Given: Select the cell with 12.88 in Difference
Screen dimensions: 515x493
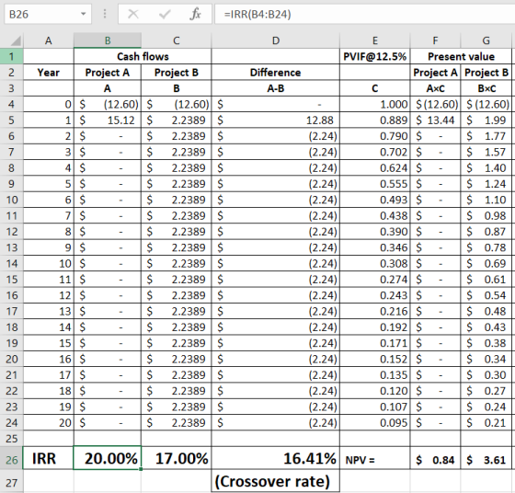Looking at the screenshot, I should click(x=276, y=120).
